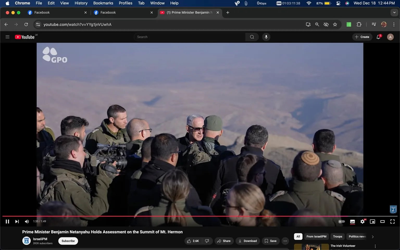Open YouTube notifications bell

pyautogui.click(x=378, y=37)
